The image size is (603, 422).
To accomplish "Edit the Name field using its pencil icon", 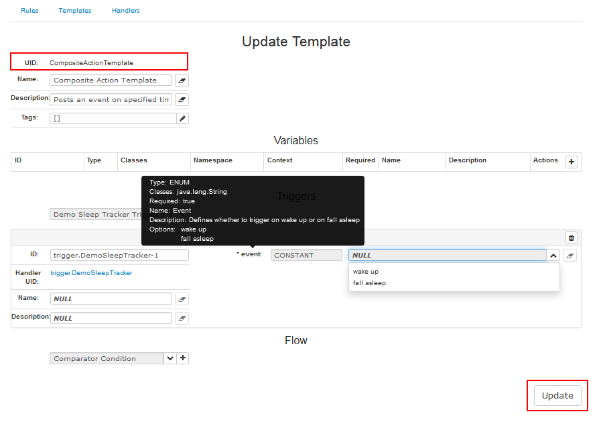I will pos(181,80).
